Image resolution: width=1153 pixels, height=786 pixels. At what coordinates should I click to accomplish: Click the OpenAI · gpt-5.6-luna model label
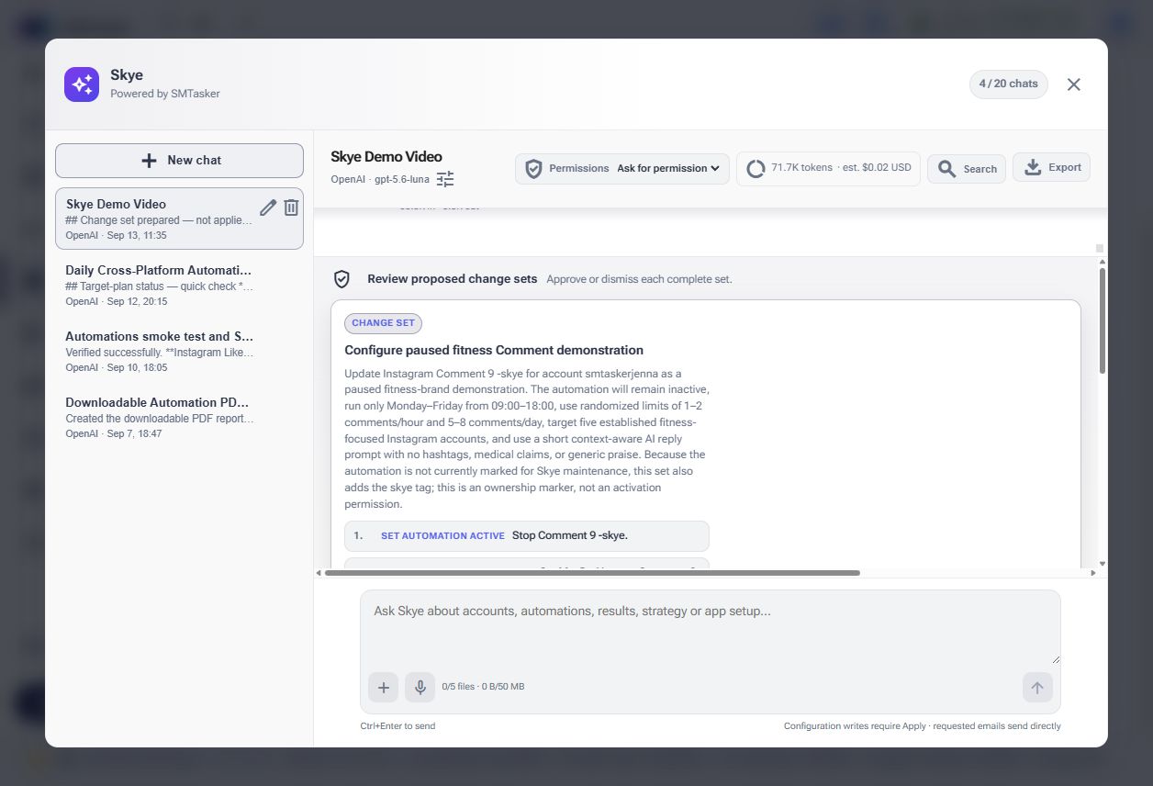[x=380, y=179]
